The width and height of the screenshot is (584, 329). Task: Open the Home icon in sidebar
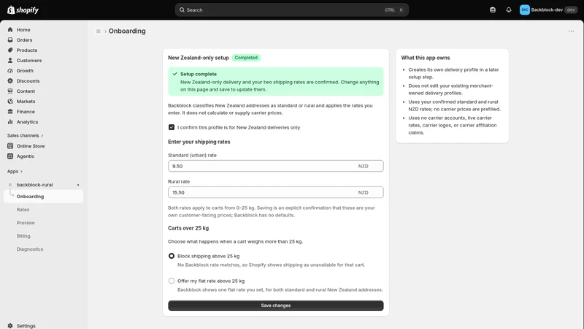(10, 29)
